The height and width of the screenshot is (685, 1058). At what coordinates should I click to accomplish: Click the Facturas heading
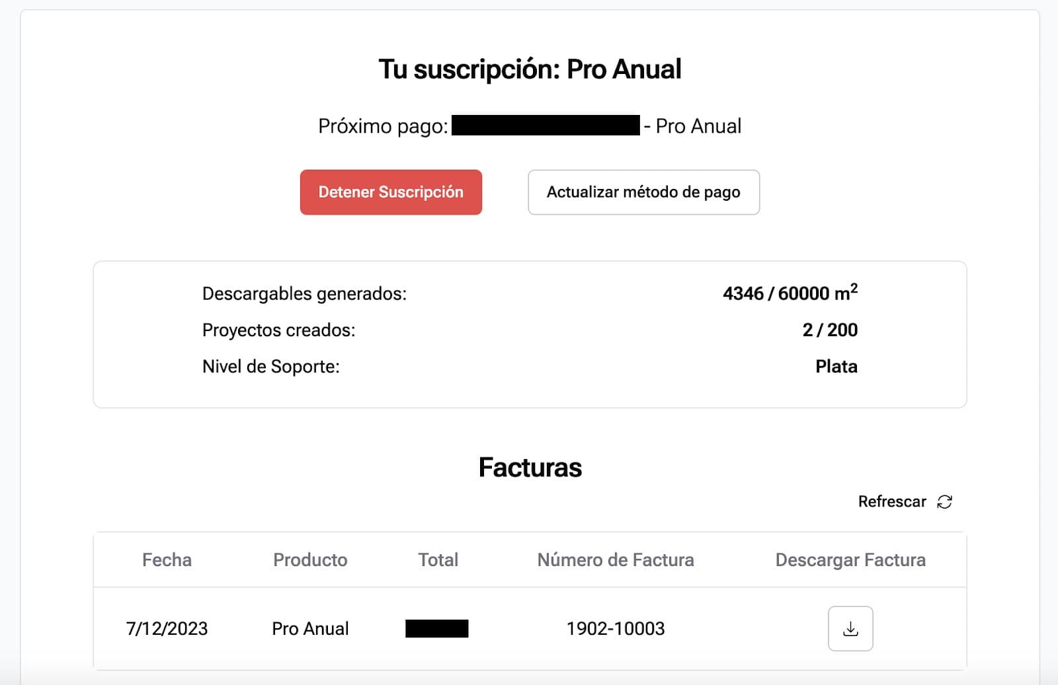pyautogui.click(x=530, y=468)
